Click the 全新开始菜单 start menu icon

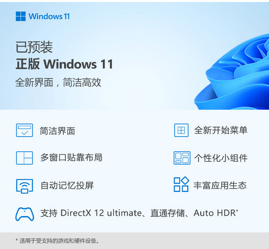[181, 130]
